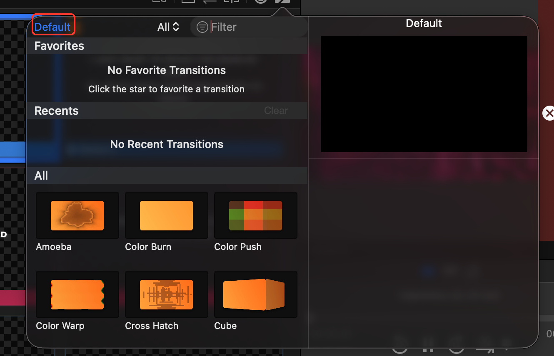
Task: Choose the Amoeba transition thumbnail
Action: point(77,215)
